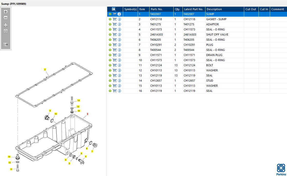Show info for the ADAPTOR row
The image size is (287, 176).
point(119,24)
